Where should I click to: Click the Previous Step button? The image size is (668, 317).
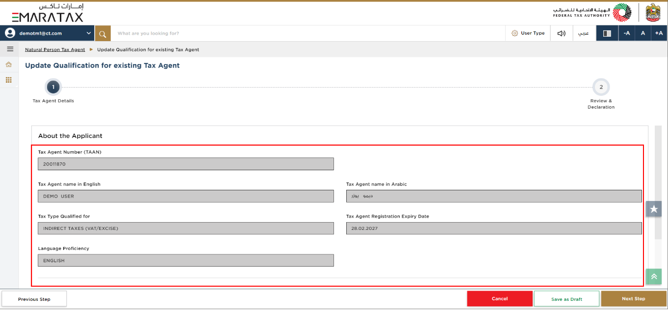pos(34,299)
